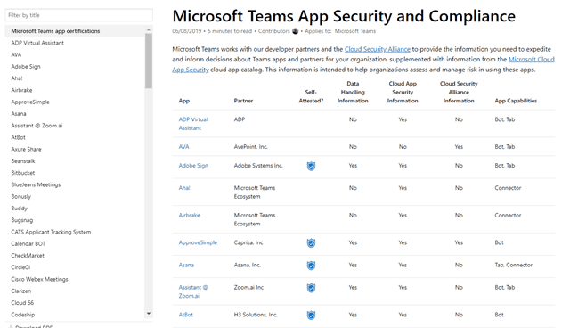Click Cloud Security Alliance Information header

click(x=459, y=93)
